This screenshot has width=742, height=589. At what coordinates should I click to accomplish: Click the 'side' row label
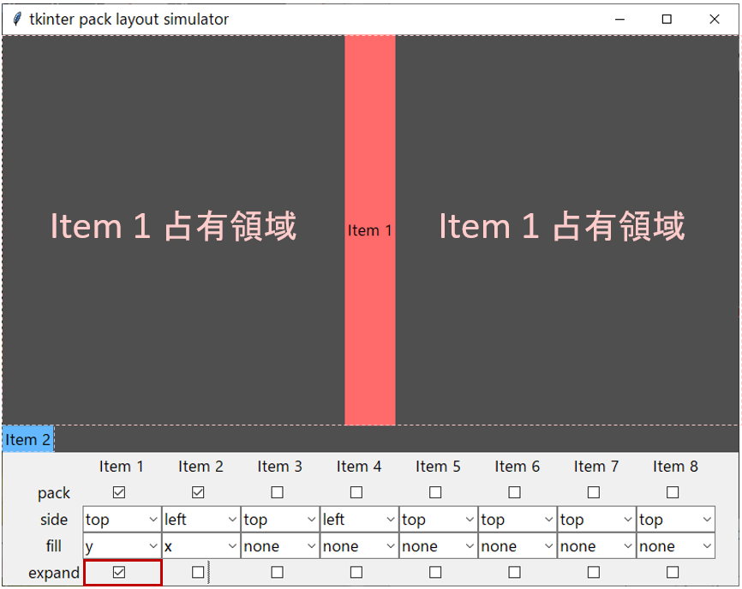[54, 520]
